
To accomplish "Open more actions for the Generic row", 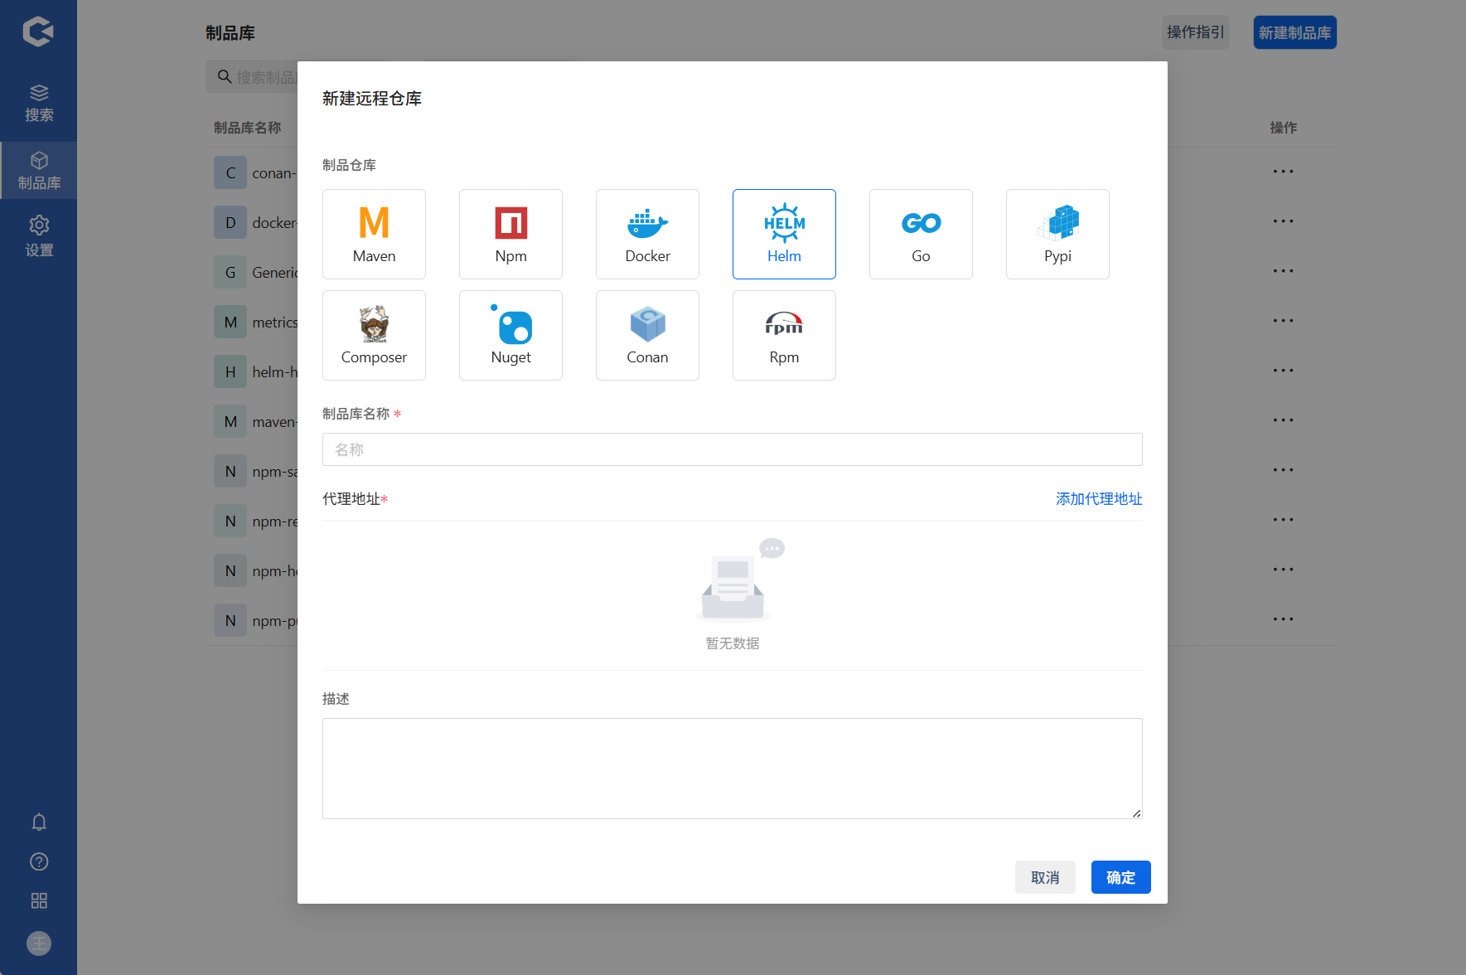I will 1283,271.
